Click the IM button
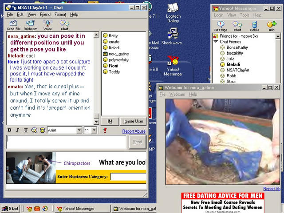Image resolution: width=284 pixels, height=213 pixels. [x=110, y=121]
